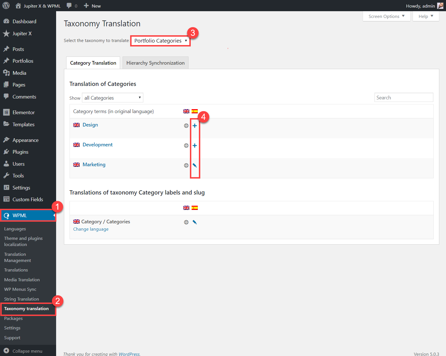The image size is (446, 356).
Task: Click the Jupiter X star icon
Action: tap(6, 34)
